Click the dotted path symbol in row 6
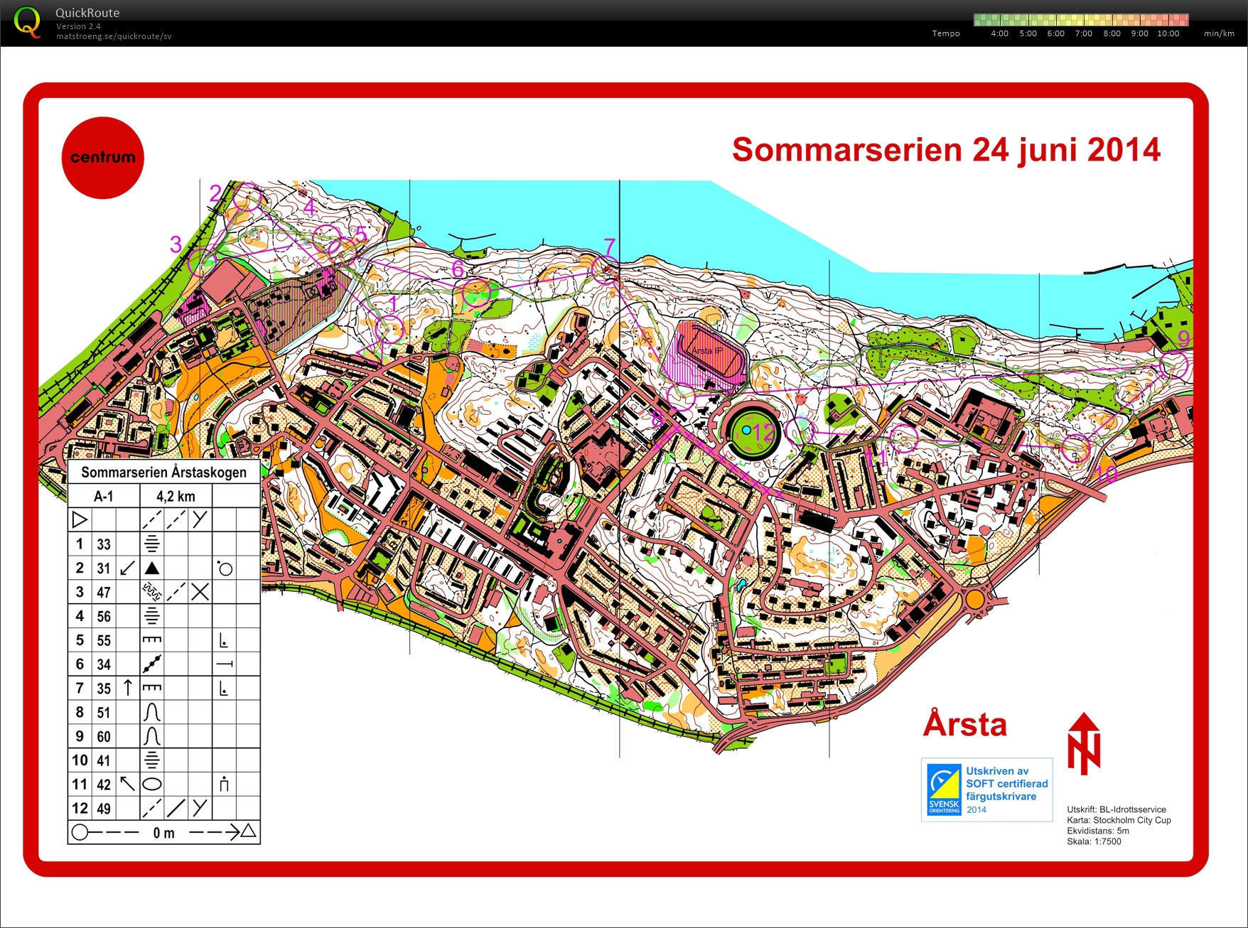This screenshot has height=928, width=1248. (152, 664)
